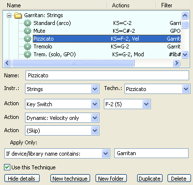Click the Delete button
Image resolution: width=193 pixels, height=185 pixels.
[x=179, y=179]
